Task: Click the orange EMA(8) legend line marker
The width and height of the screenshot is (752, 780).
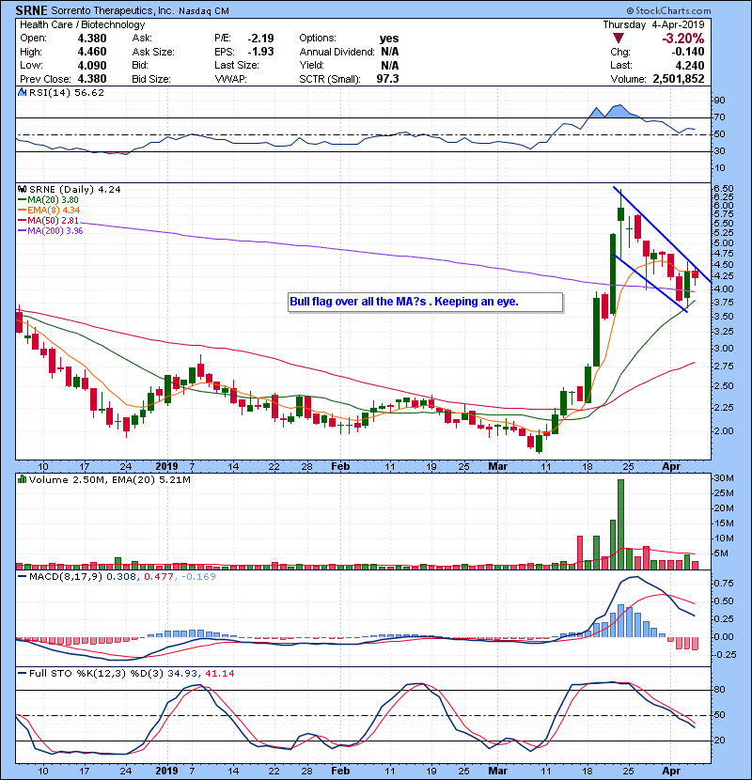Action: click(22, 210)
